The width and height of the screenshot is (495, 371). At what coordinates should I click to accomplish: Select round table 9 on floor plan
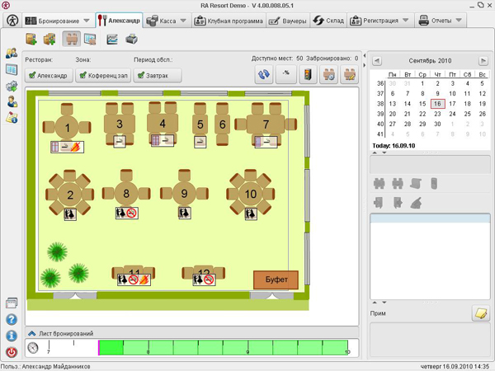point(185,195)
